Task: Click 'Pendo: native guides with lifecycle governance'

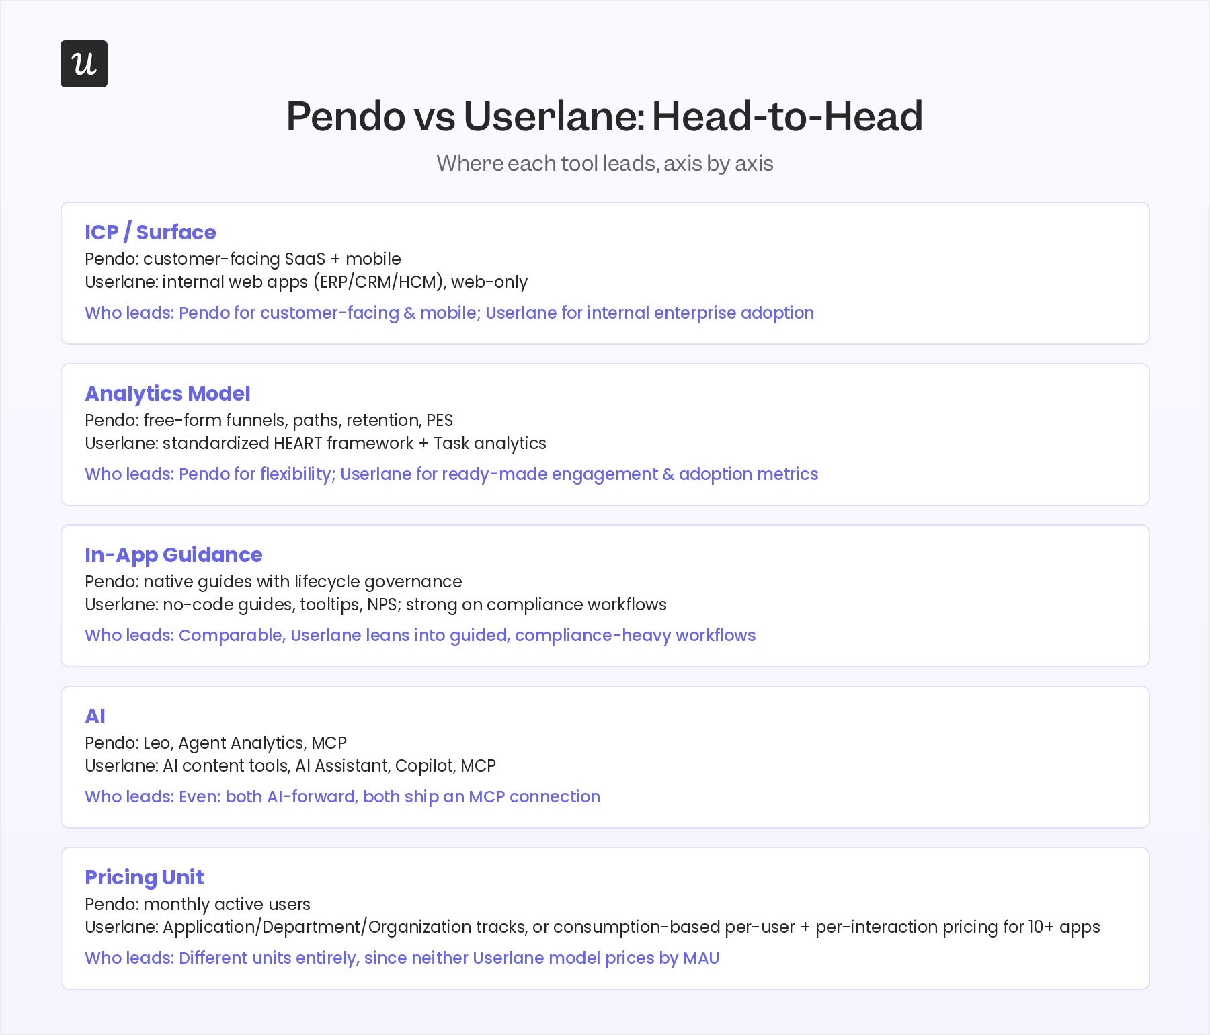Action: (274, 581)
